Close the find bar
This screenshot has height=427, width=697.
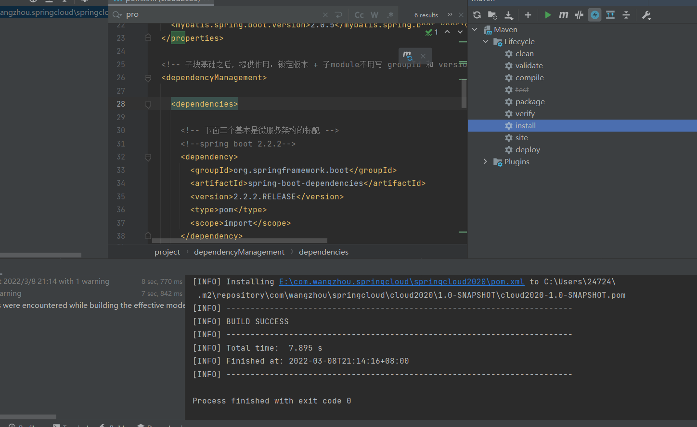coord(461,15)
